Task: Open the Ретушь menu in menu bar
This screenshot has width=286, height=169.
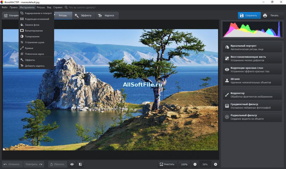Action: 41,7
